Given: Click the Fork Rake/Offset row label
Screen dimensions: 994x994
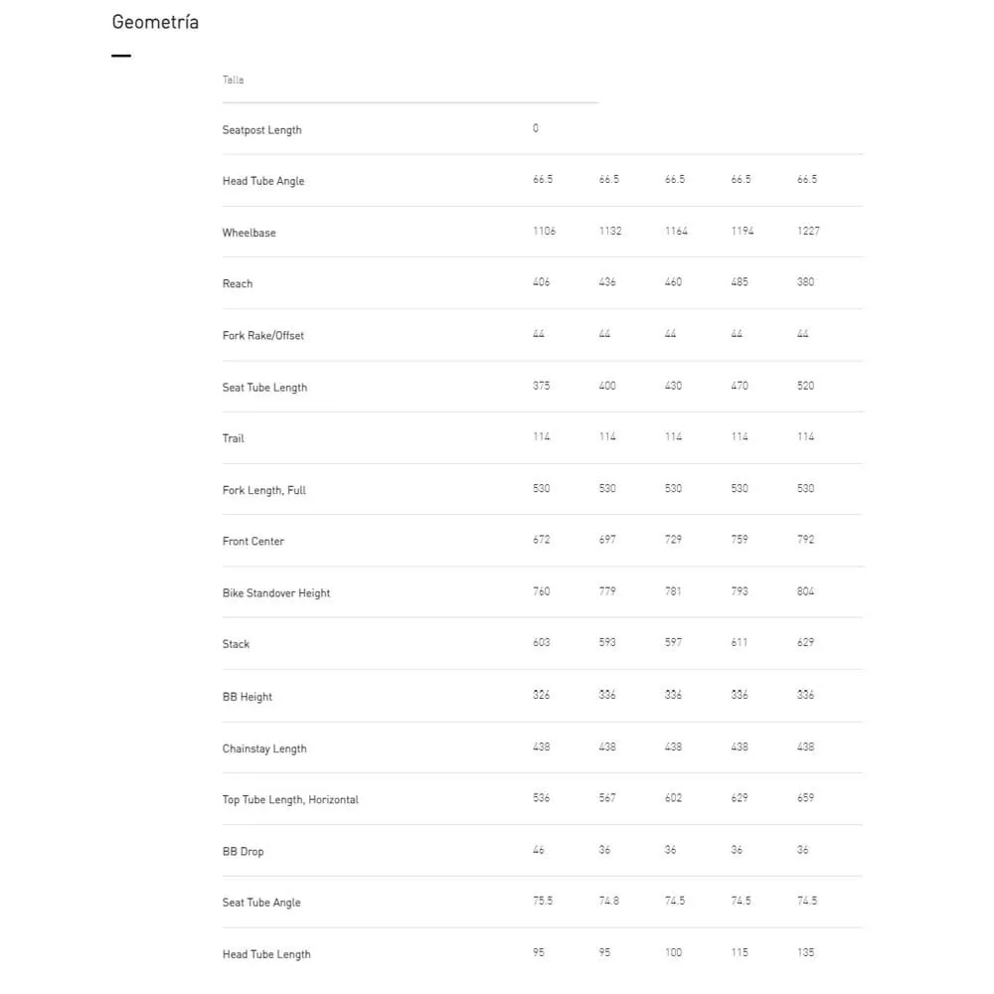Looking at the screenshot, I should pos(263,336).
